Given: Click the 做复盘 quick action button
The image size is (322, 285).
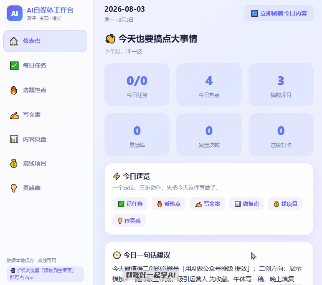Looking at the screenshot, I should pyautogui.click(x=247, y=204).
